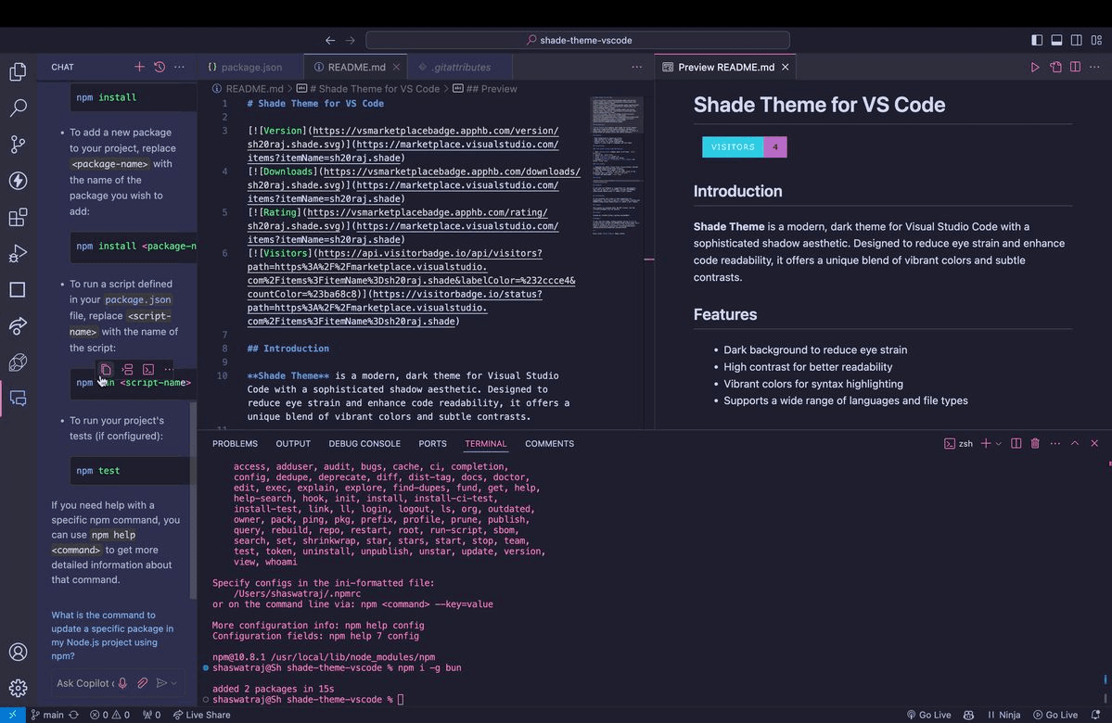Open the Search view
Image resolution: width=1112 pixels, height=723 pixels.
pyautogui.click(x=18, y=108)
